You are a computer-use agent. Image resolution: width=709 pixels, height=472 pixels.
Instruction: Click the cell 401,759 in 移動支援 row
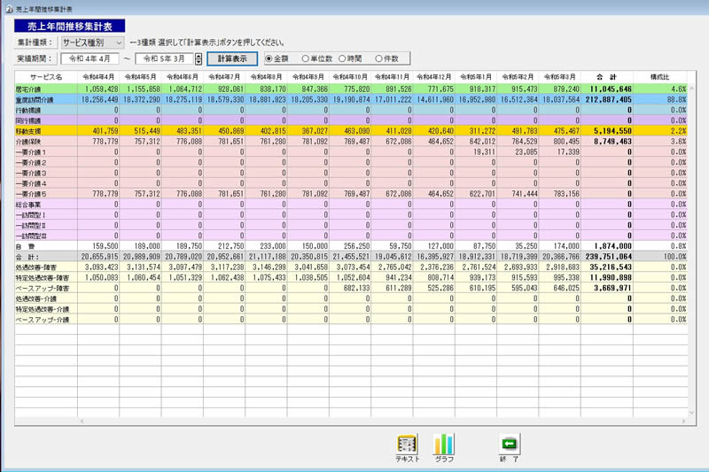[x=98, y=131]
